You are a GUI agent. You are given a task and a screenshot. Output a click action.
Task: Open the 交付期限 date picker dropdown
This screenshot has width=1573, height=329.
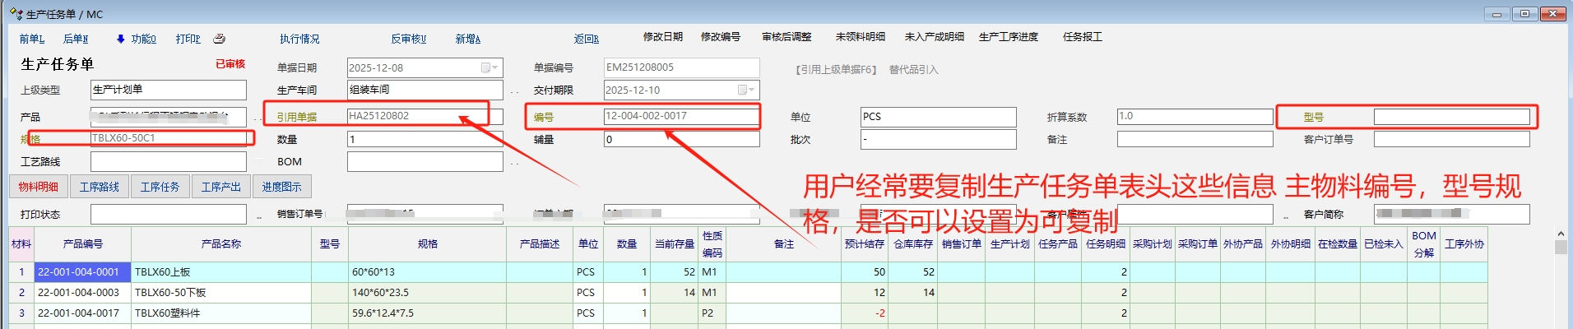tap(745, 90)
